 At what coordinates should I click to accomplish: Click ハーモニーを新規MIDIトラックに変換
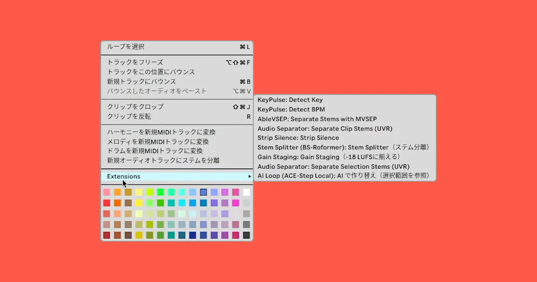coord(177,132)
